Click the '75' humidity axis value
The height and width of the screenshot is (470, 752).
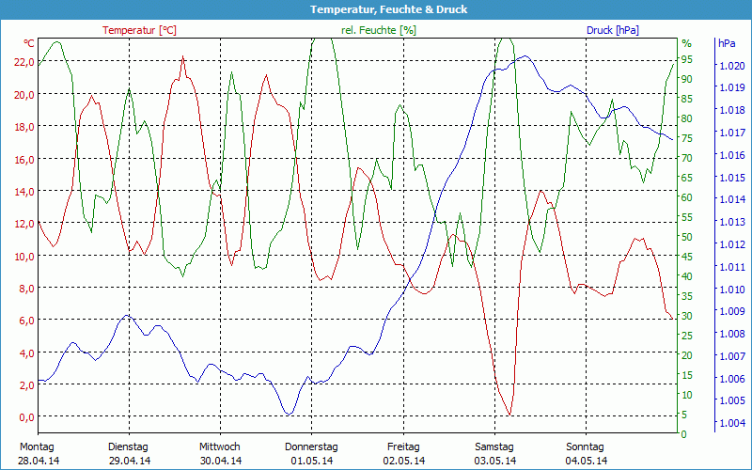tap(687, 138)
